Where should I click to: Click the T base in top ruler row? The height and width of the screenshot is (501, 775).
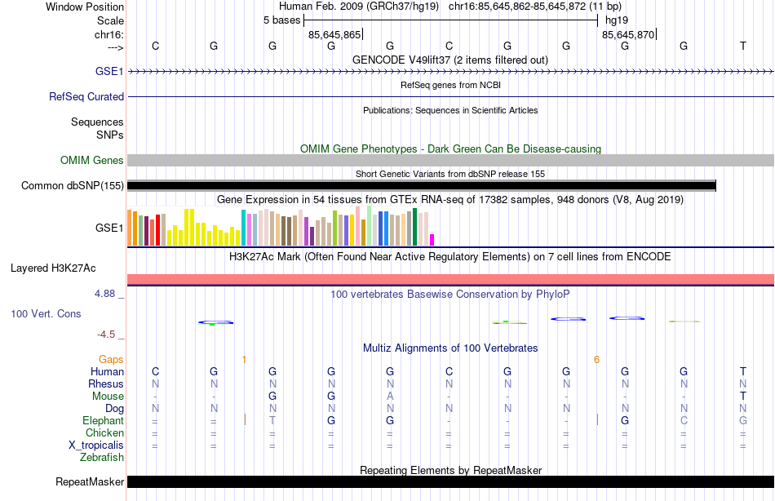[742, 46]
